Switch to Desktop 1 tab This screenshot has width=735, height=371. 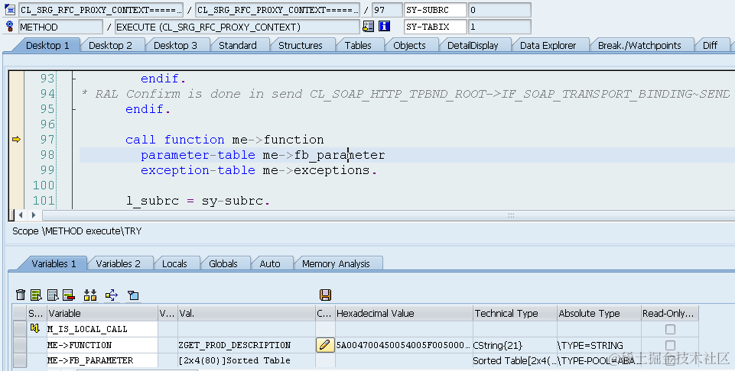click(x=47, y=45)
